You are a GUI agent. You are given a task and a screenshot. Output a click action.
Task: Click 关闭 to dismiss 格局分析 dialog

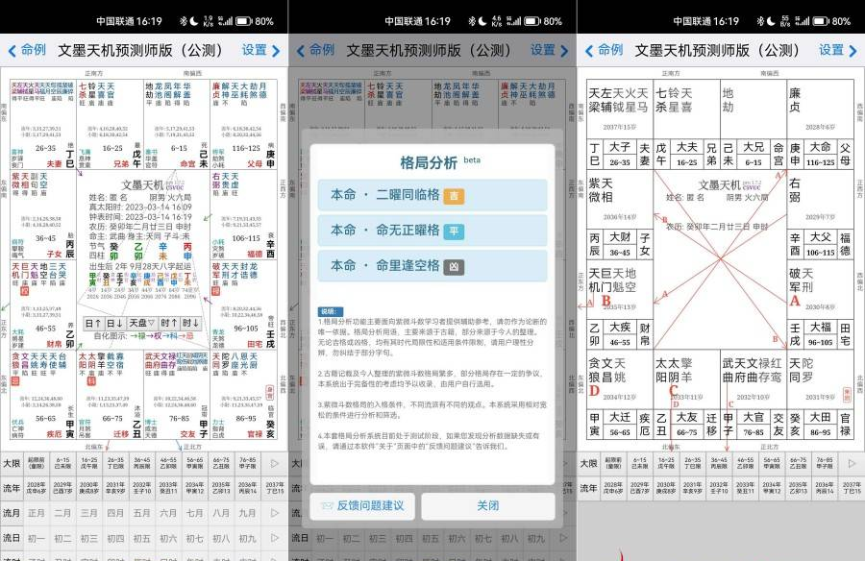(x=488, y=506)
